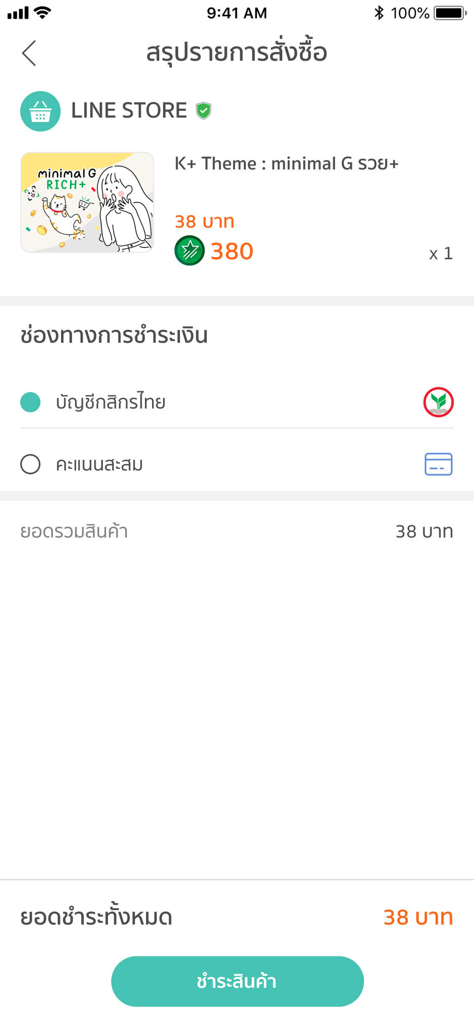Screen dimensions: 474x1027
Task: Tap the orange 38 บาท total amount
Action: (x=418, y=917)
